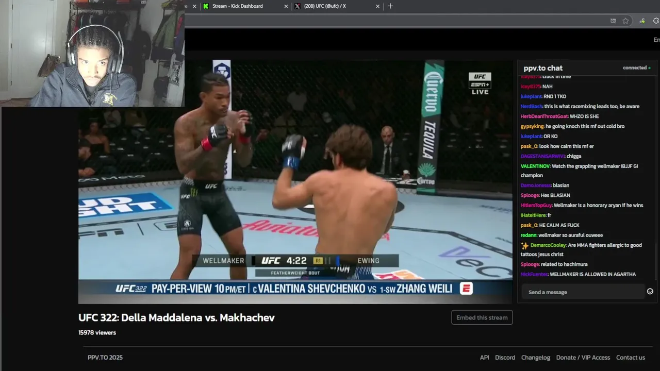The image size is (660, 371).
Task: Open the browser extensions puzzle icon
Action: coord(656,21)
